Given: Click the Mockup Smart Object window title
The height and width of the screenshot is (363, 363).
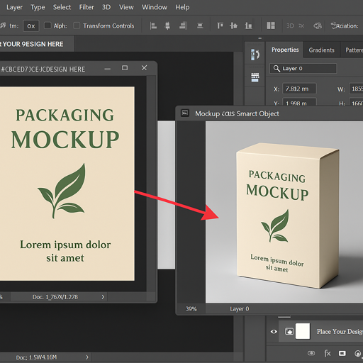Looking at the screenshot, I should point(237,113).
